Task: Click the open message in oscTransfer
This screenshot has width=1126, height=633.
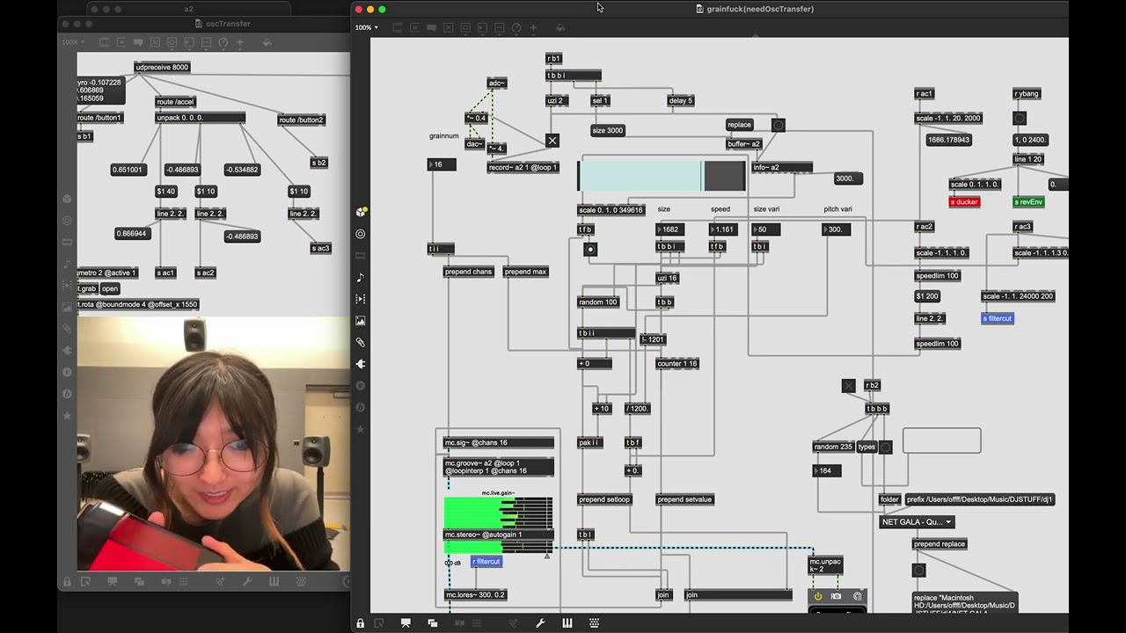Action: pos(110,288)
